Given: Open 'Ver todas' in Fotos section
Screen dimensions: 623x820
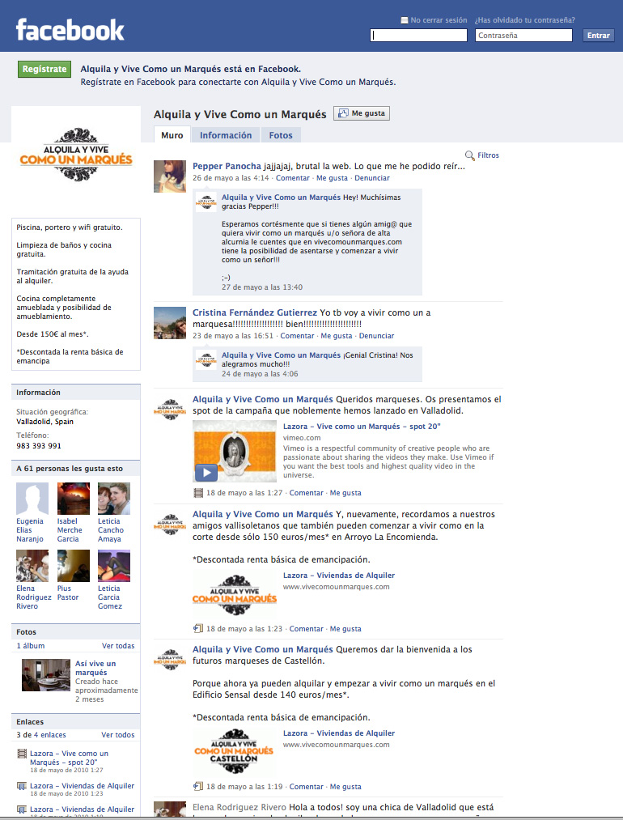Looking at the screenshot, I should tap(118, 646).
